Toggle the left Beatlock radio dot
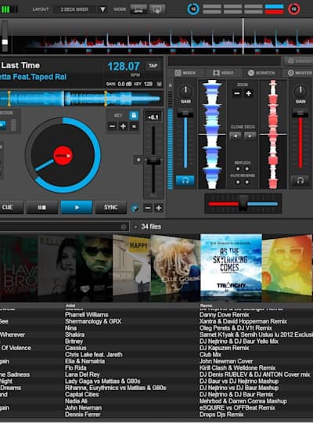313x423 pixels. (238, 169)
